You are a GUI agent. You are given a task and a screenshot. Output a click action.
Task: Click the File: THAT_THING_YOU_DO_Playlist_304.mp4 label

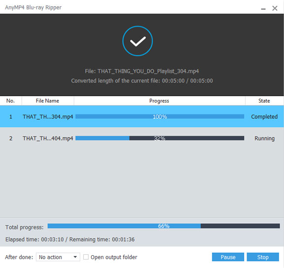142,71
